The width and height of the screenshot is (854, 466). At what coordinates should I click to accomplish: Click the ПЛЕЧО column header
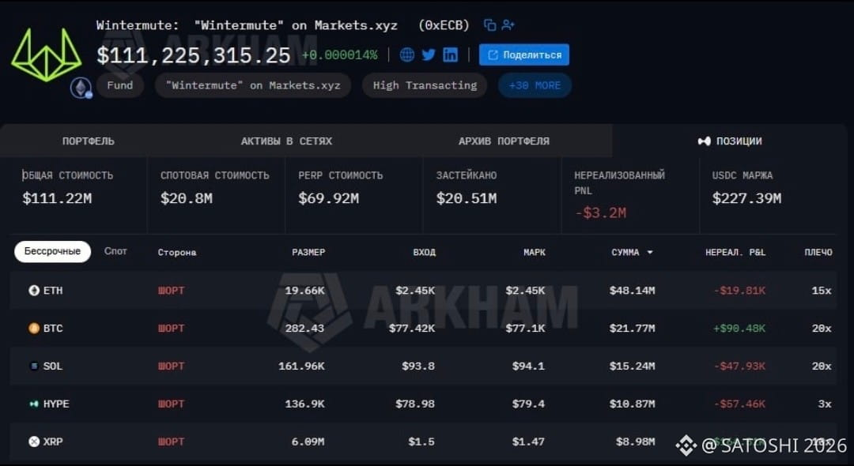click(x=818, y=252)
